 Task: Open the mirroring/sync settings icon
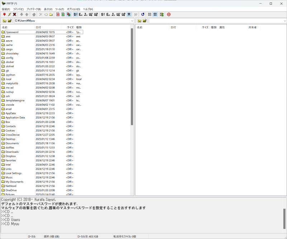click(162, 14)
